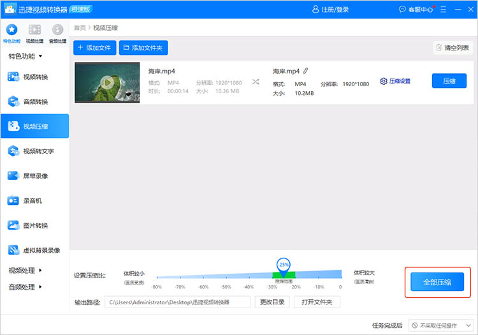
Task: Click the 压缩 button for 海岸.mp4
Action: 449,81
